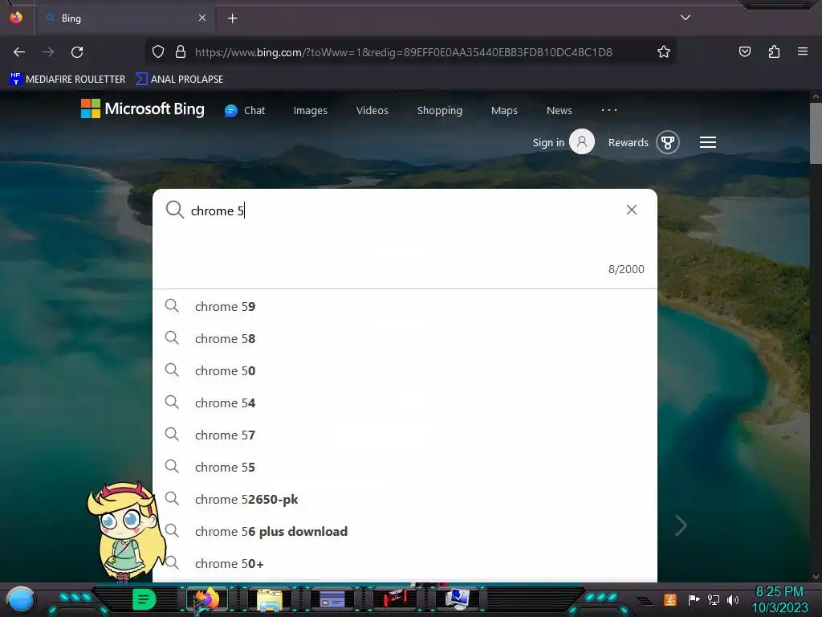
Task: Open the Maps tab
Action: point(504,111)
